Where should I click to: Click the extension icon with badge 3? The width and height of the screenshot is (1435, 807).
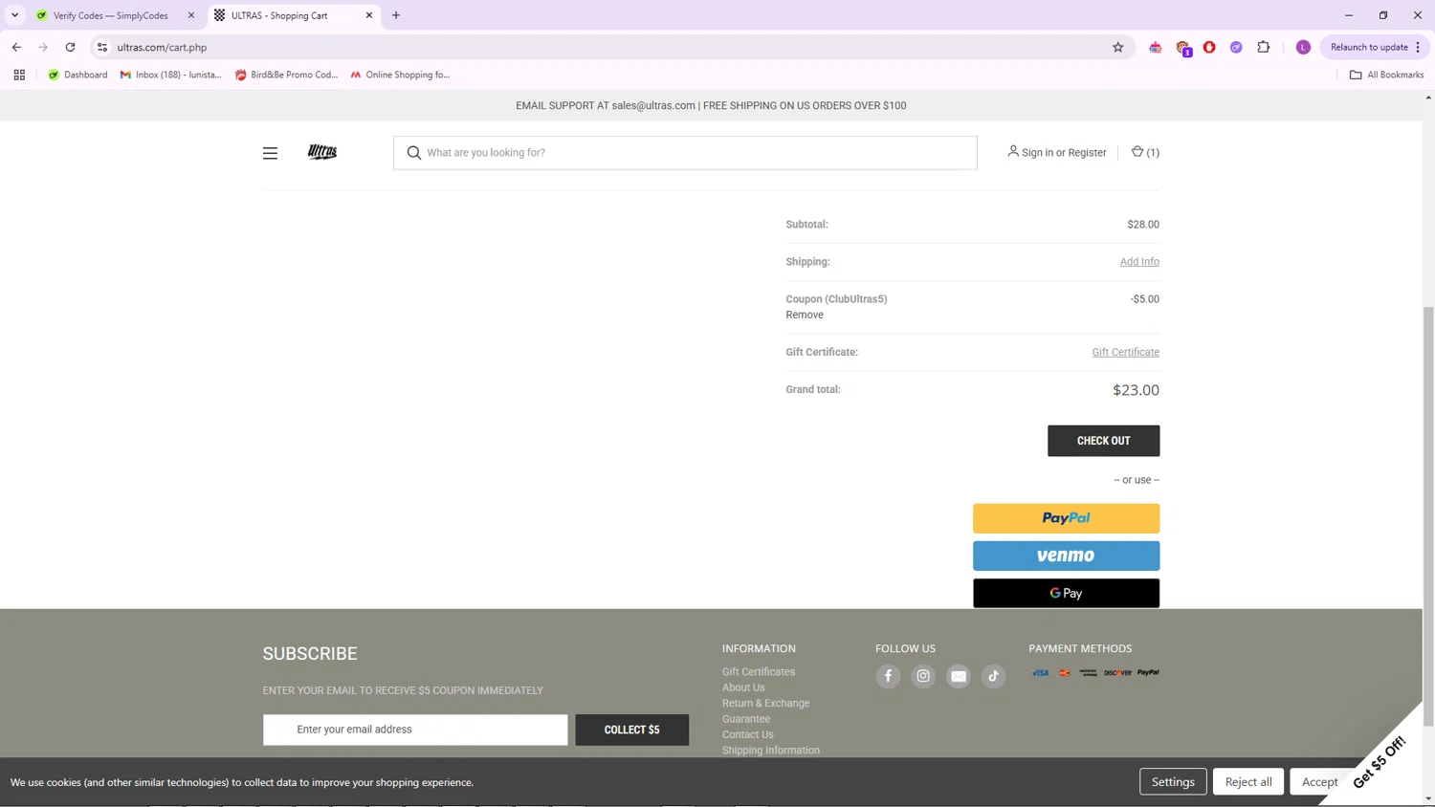tap(1183, 48)
